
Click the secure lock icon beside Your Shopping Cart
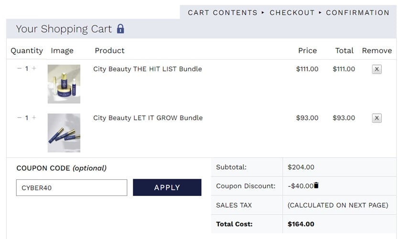pos(120,29)
